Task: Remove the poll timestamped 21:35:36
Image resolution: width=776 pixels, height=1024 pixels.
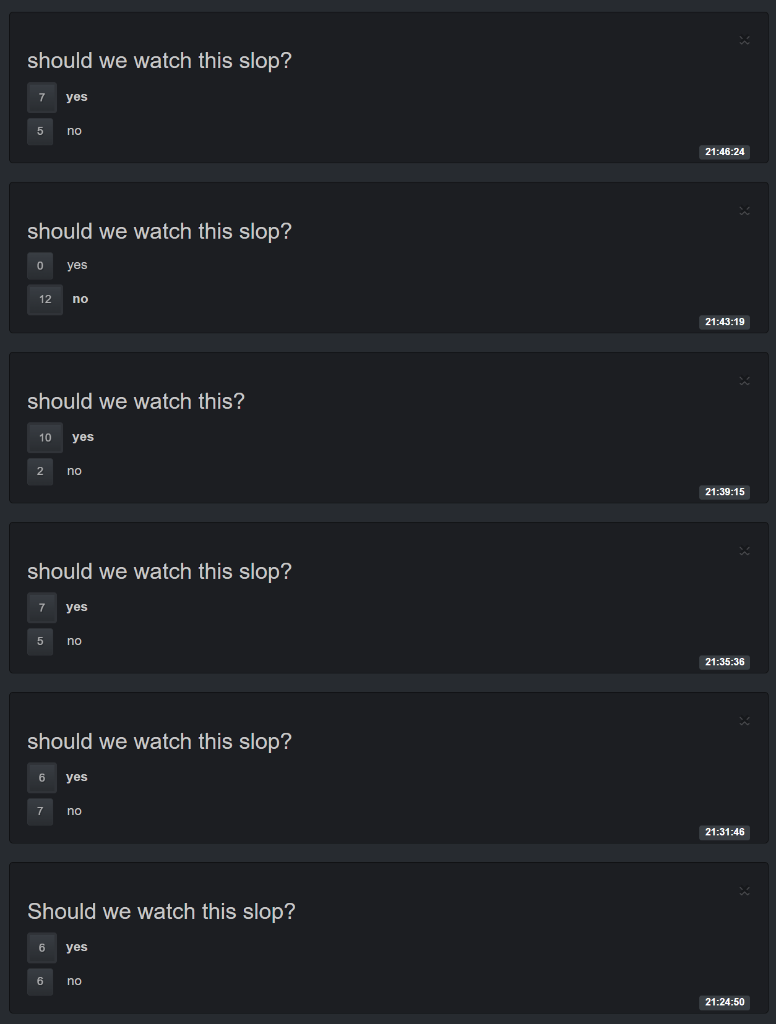Action: click(x=744, y=551)
